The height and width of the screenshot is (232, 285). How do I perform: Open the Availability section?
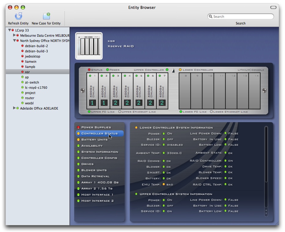pyautogui.click(x=100, y=146)
